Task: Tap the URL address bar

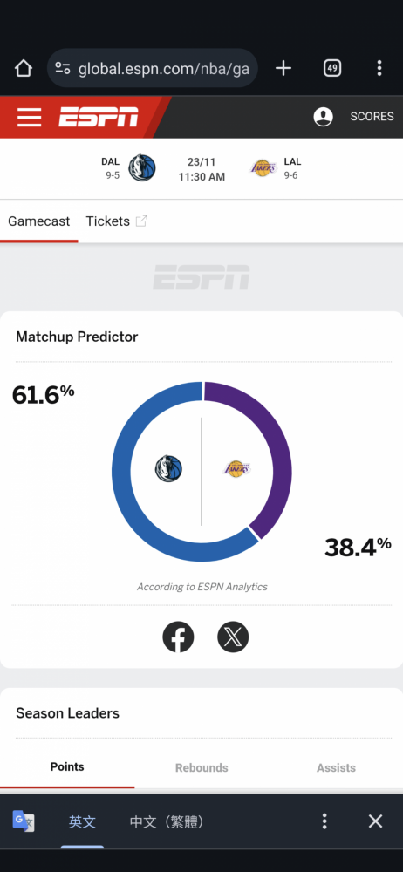Action: (153, 68)
